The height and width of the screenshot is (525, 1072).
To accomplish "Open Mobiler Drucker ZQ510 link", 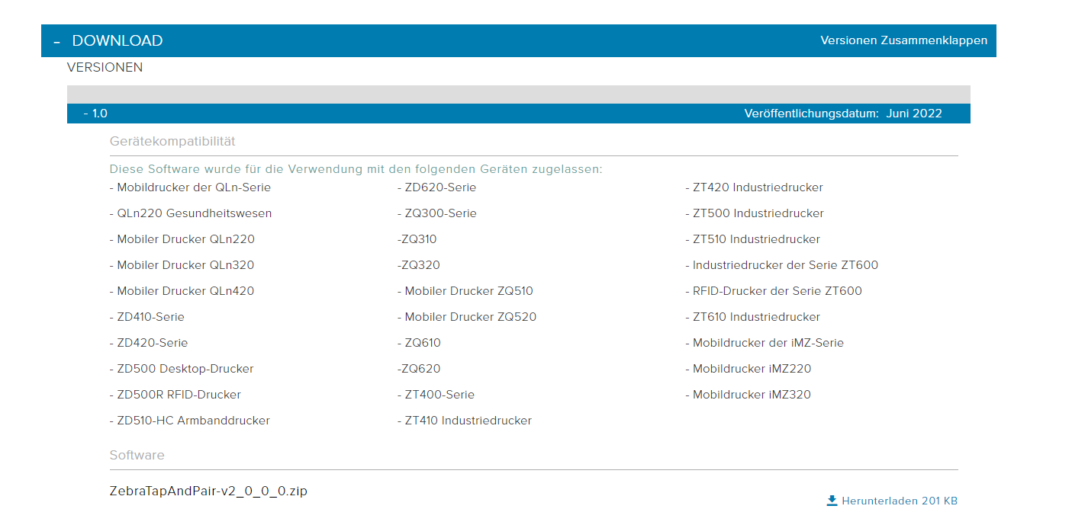I will click(465, 291).
